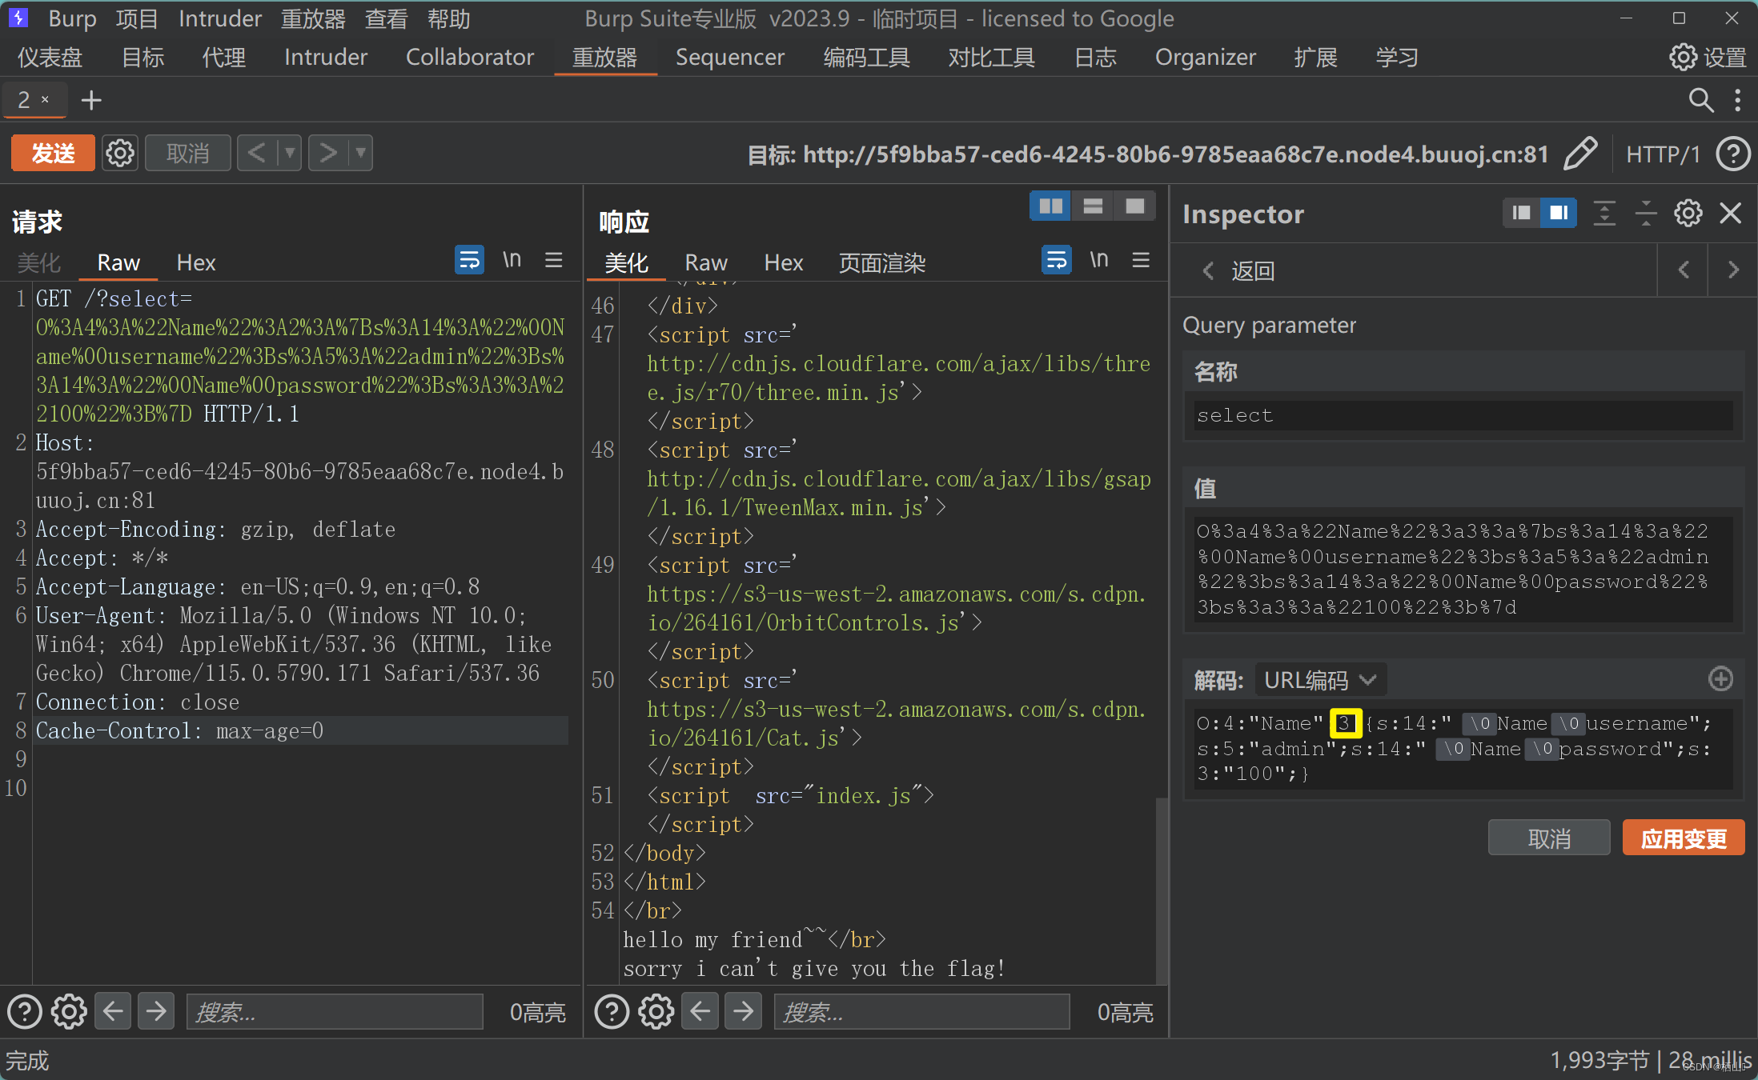The image size is (1758, 1080).
Task: Select response 页面渲染 render tab
Action: pos(881,262)
